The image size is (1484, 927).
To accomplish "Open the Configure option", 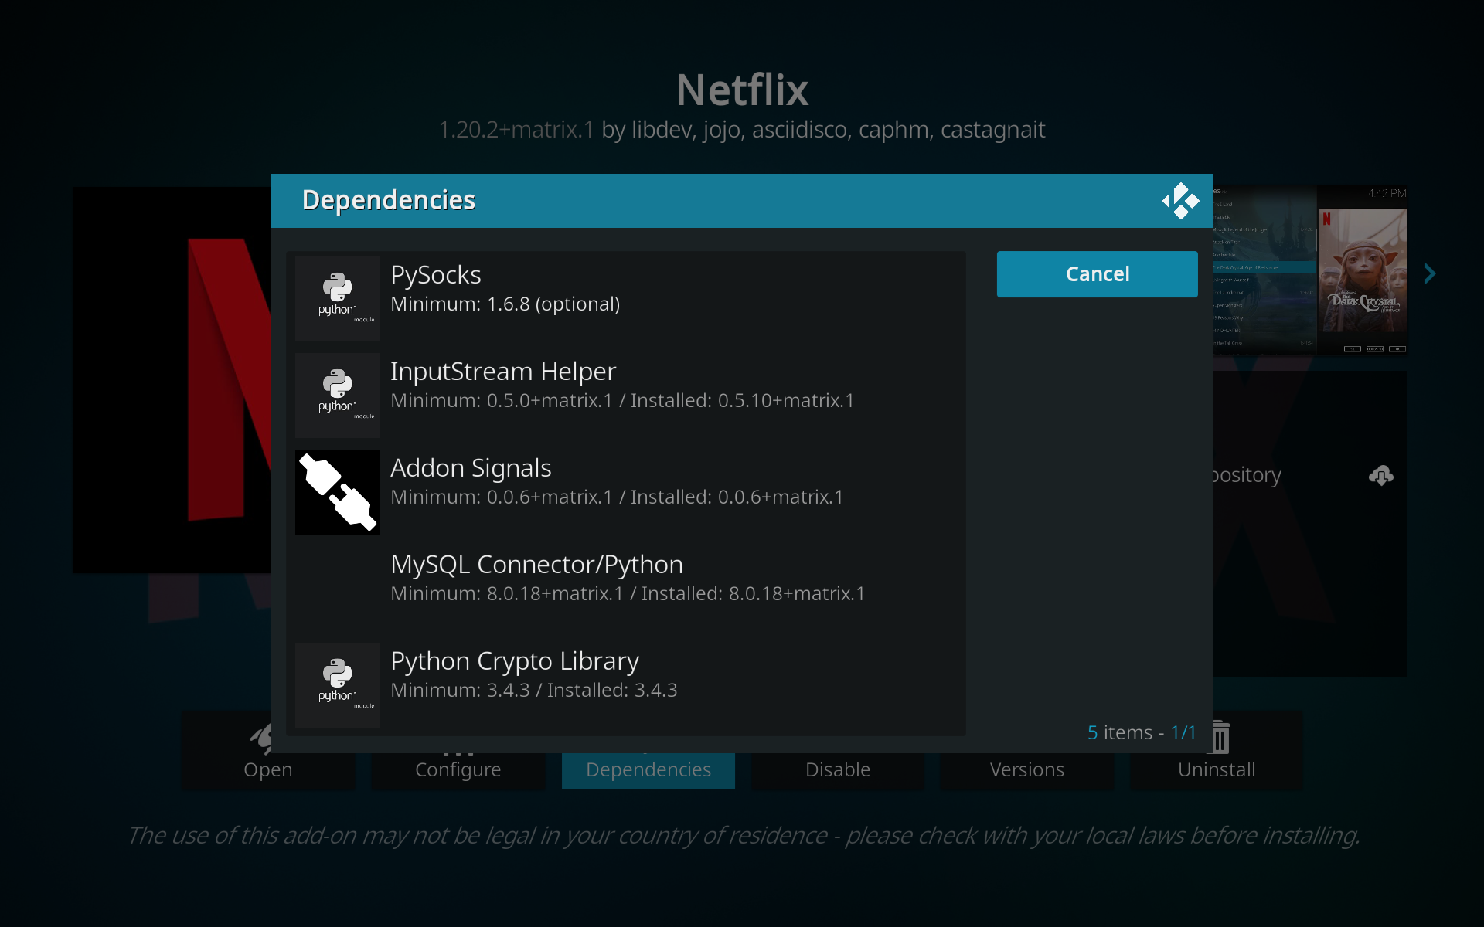I will coord(458,769).
